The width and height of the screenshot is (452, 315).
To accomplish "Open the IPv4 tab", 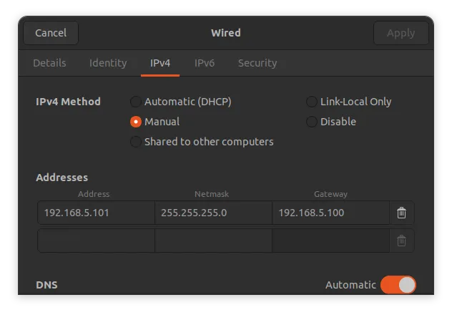I will (160, 63).
